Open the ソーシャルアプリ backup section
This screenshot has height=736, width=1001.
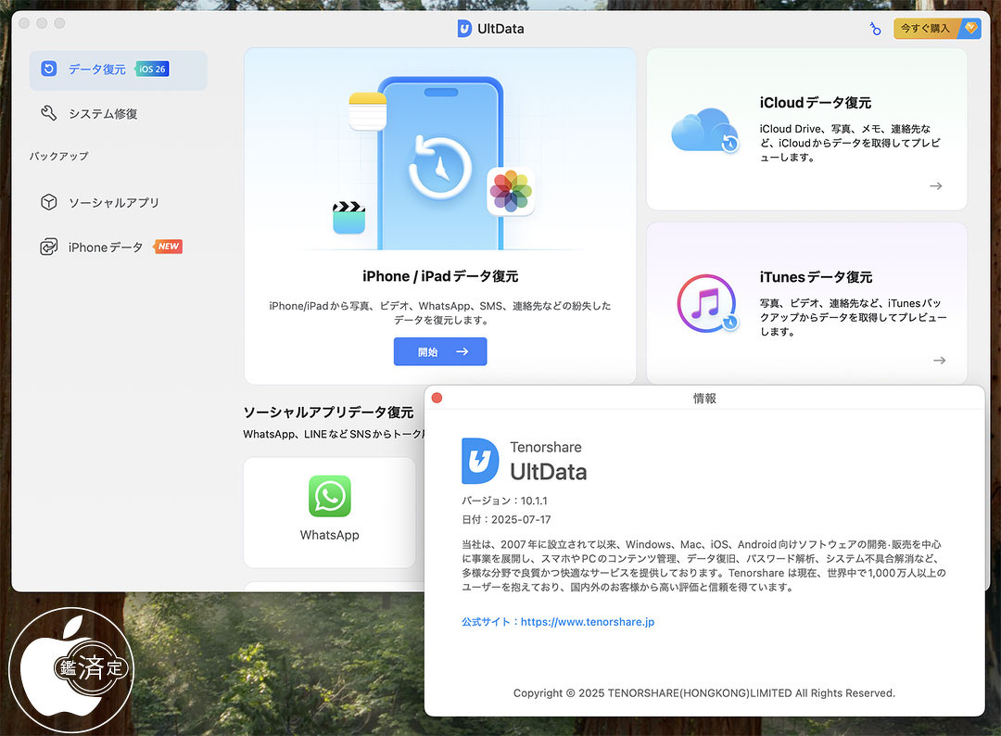coord(118,202)
